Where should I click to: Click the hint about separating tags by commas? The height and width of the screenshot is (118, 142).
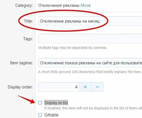pos(73,48)
